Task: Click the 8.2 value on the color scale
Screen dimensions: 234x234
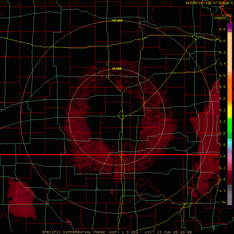Action: click(222, 52)
